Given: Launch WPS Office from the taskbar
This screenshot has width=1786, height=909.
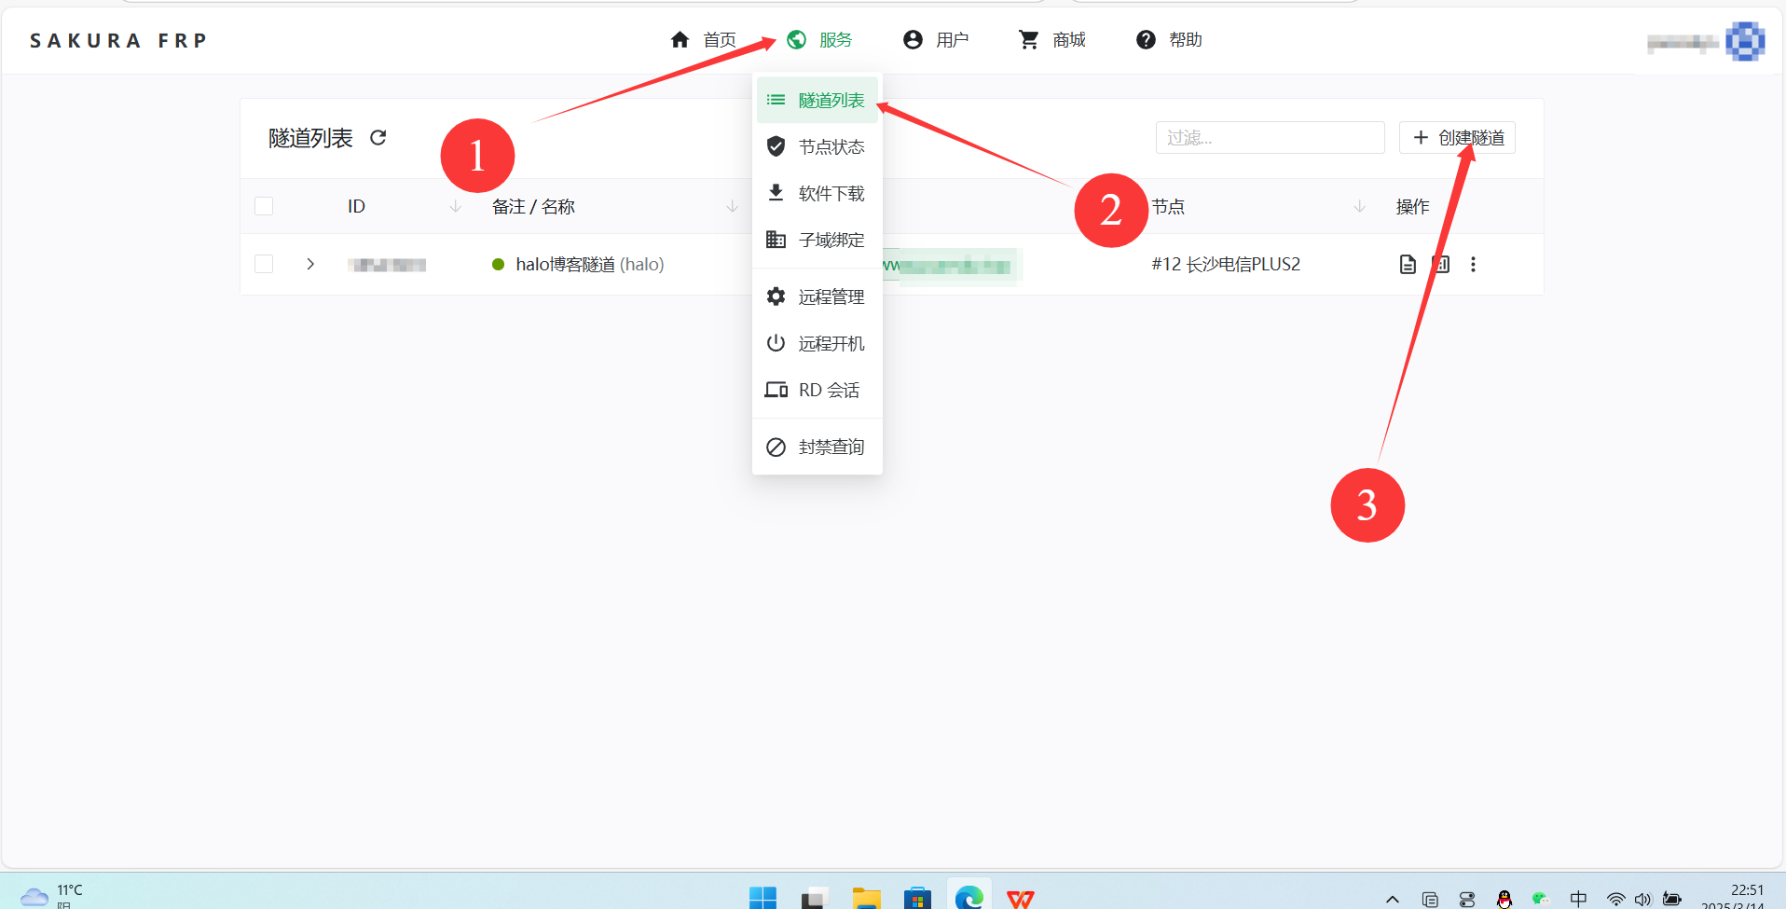Looking at the screenshot, I should 1021,899.
